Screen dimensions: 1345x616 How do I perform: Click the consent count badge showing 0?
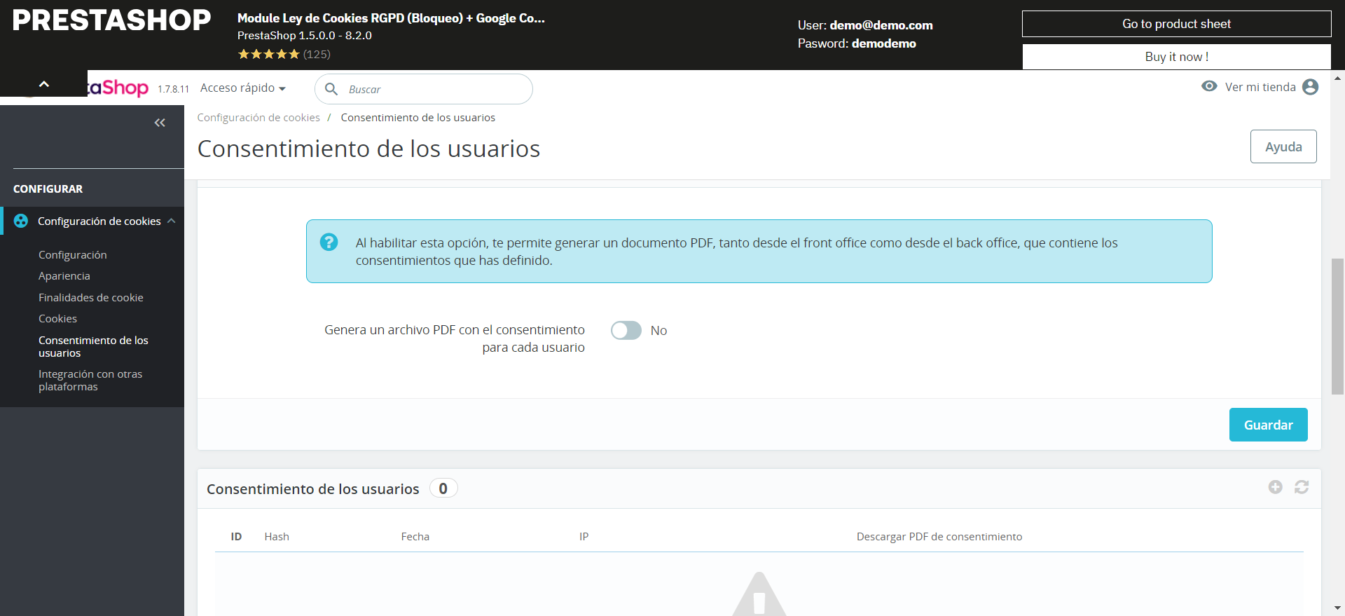[443, 488]
